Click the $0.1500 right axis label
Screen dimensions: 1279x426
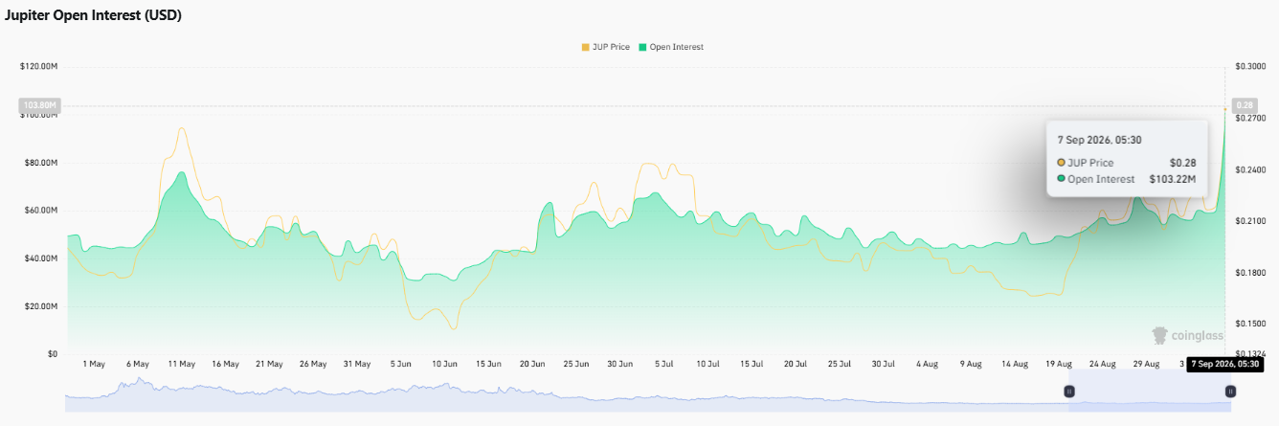point(1248,325)
